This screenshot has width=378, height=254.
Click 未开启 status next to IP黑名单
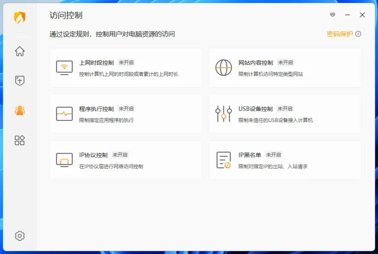[x=274, y=155]
